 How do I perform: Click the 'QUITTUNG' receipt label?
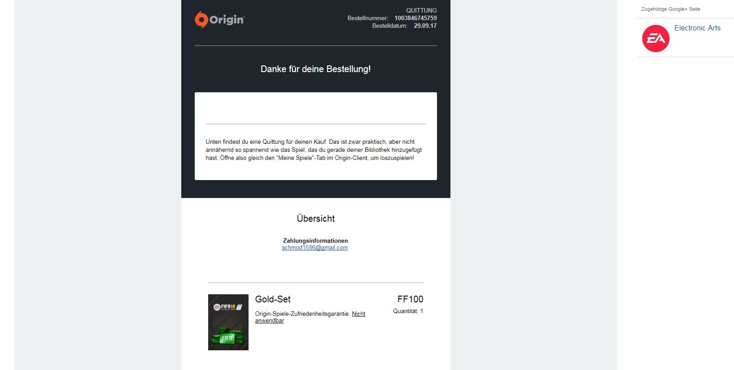point(421,10)
